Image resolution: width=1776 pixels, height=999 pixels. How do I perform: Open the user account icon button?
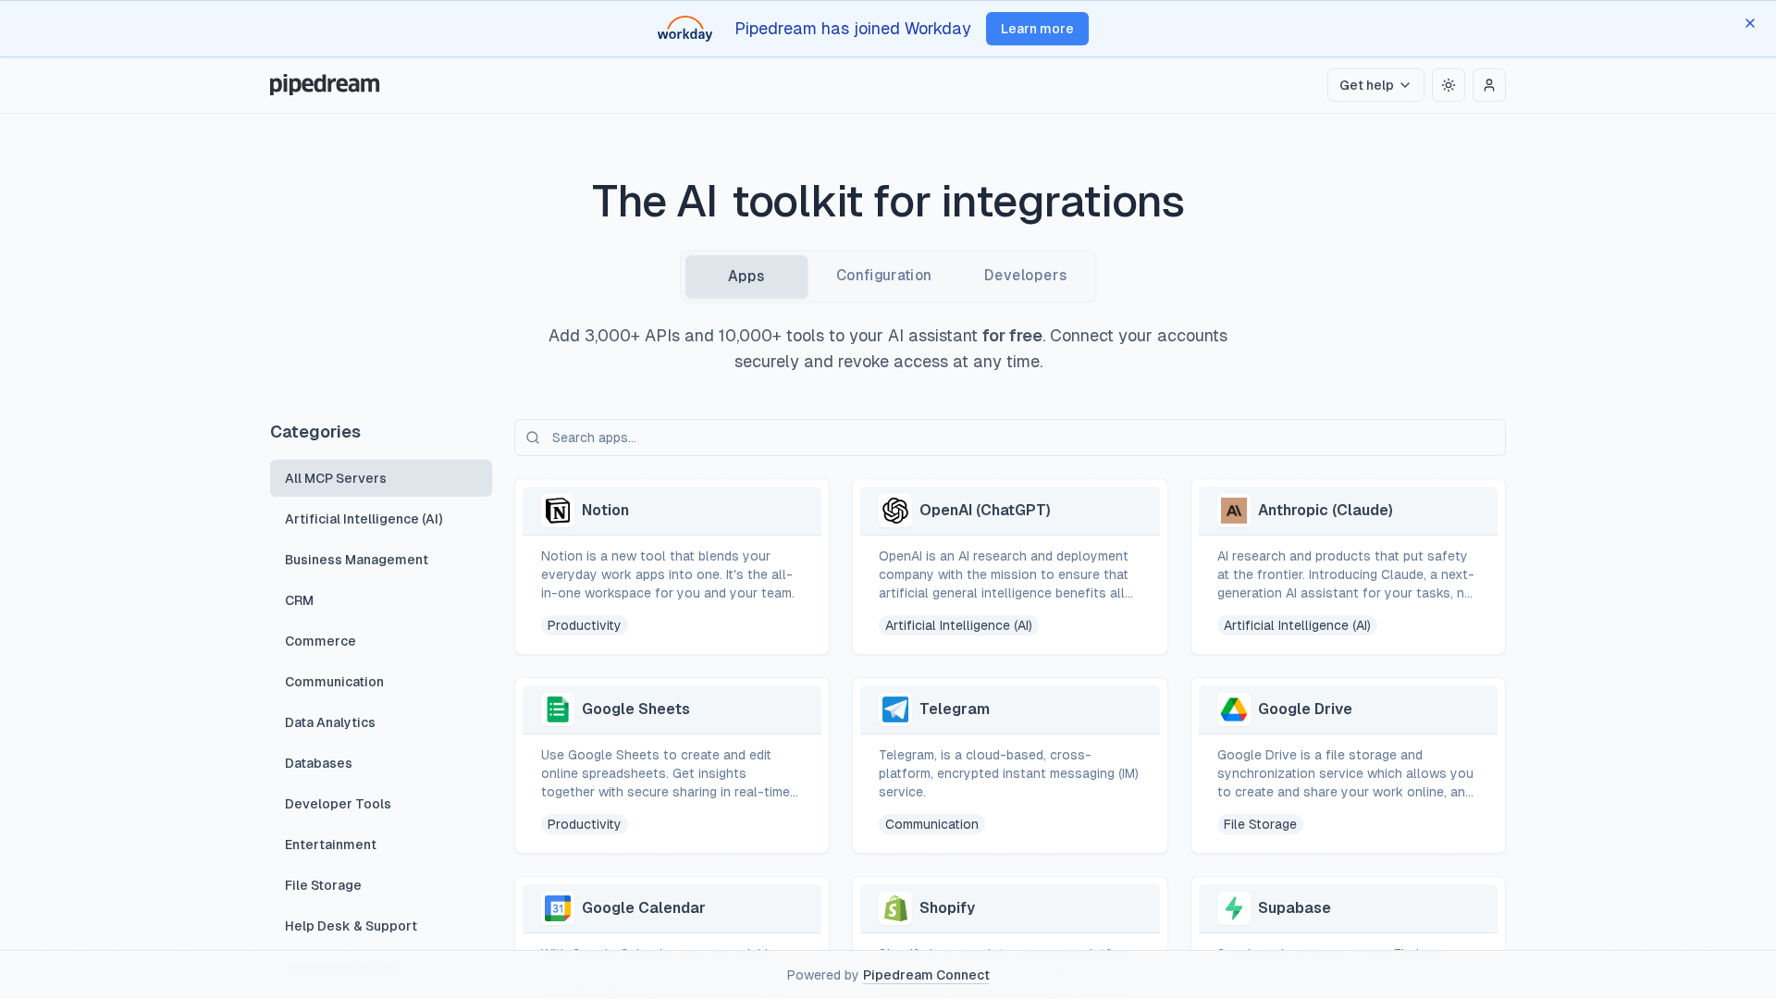[1488, 85]
